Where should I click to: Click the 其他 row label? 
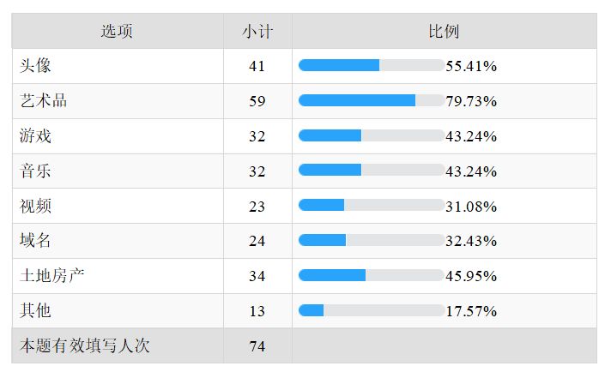click(35, 311)
